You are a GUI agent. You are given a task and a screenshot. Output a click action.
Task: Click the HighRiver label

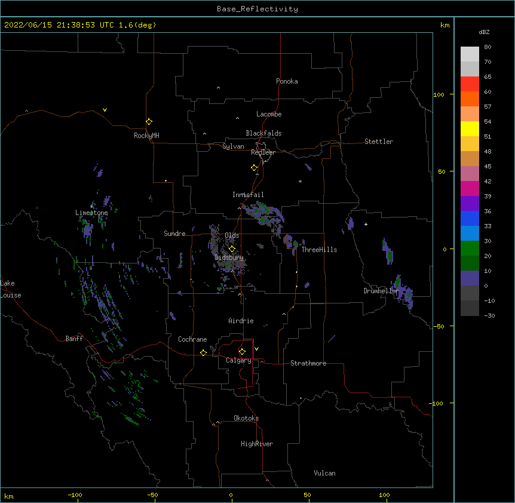257,444
